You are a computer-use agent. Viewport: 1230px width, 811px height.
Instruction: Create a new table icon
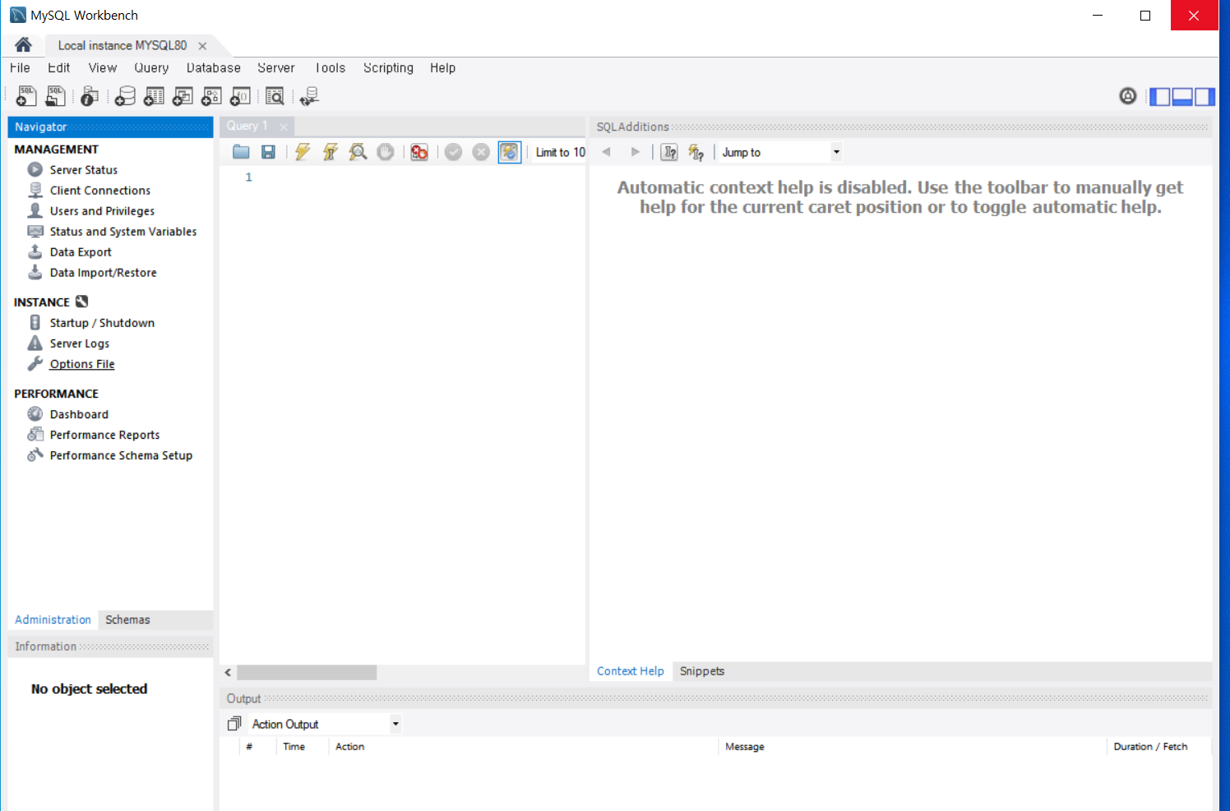click(x=154, y=96)
